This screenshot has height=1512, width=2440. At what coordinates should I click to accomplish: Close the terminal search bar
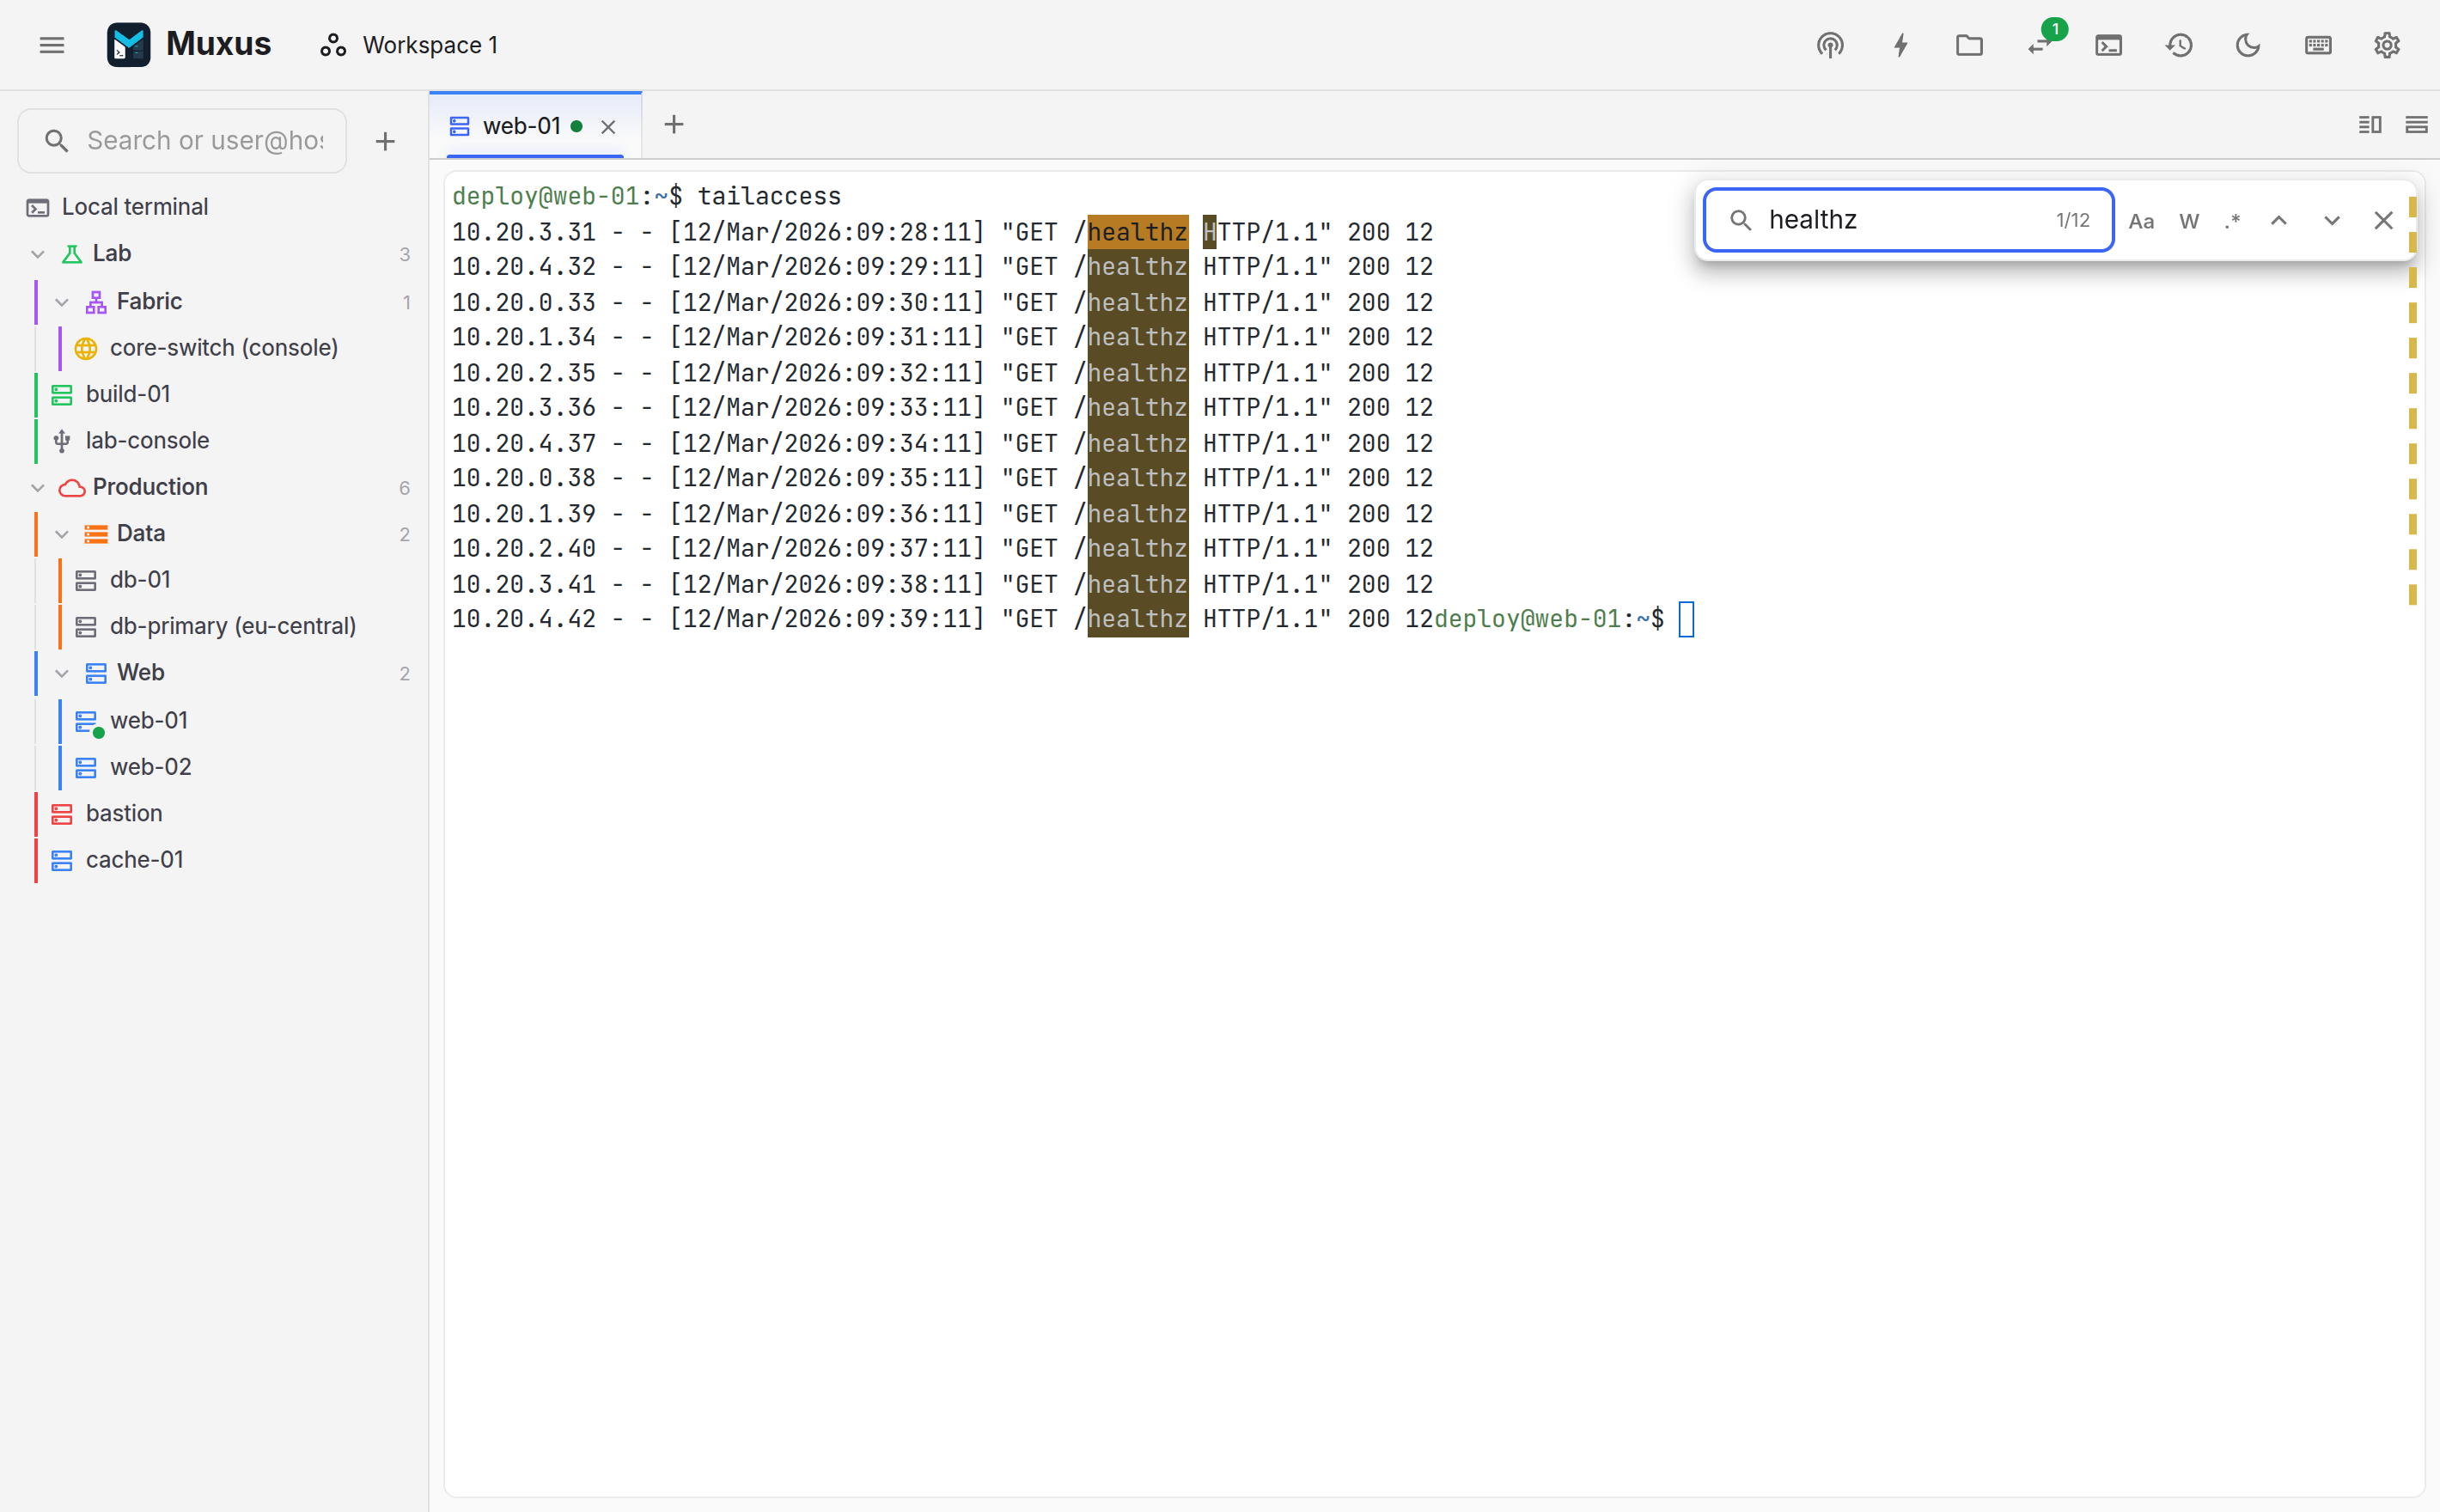(x=2384, y=221)
